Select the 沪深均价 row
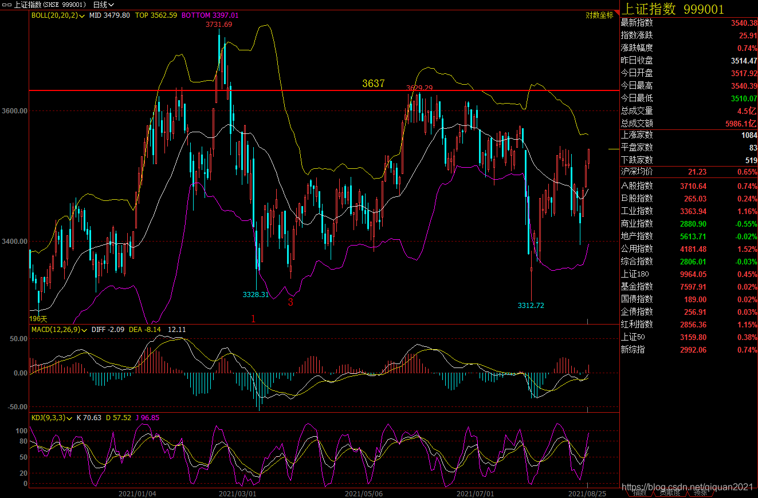This screenshot has width=758, height=498. 689,172
